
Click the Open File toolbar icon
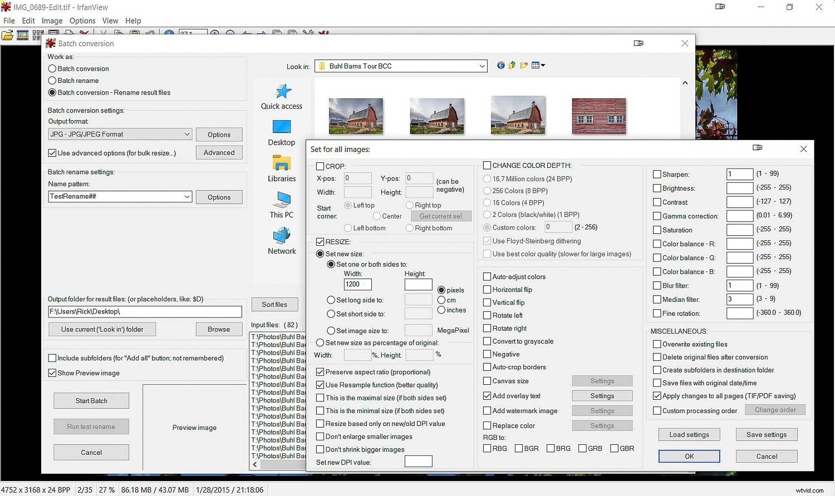7,35
